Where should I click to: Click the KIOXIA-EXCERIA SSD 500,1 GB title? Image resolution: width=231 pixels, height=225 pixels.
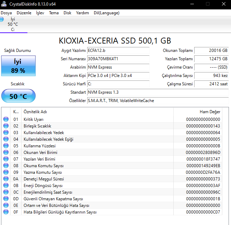click(x=115, y=41)
